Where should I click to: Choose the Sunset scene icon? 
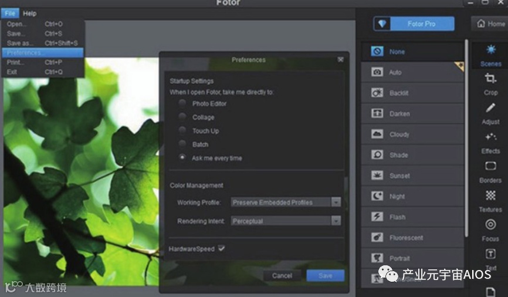[x=377, y=176]
